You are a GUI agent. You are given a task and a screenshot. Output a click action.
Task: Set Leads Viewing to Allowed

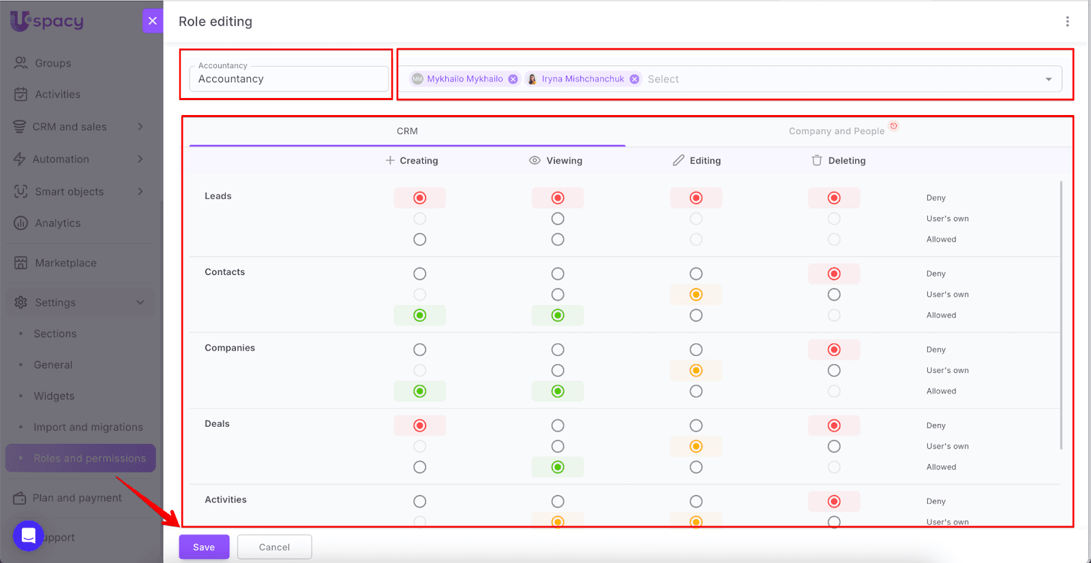(558, 240)
